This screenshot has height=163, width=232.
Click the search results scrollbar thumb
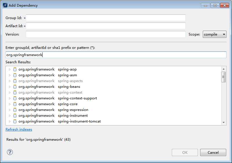tap(224, 77)
